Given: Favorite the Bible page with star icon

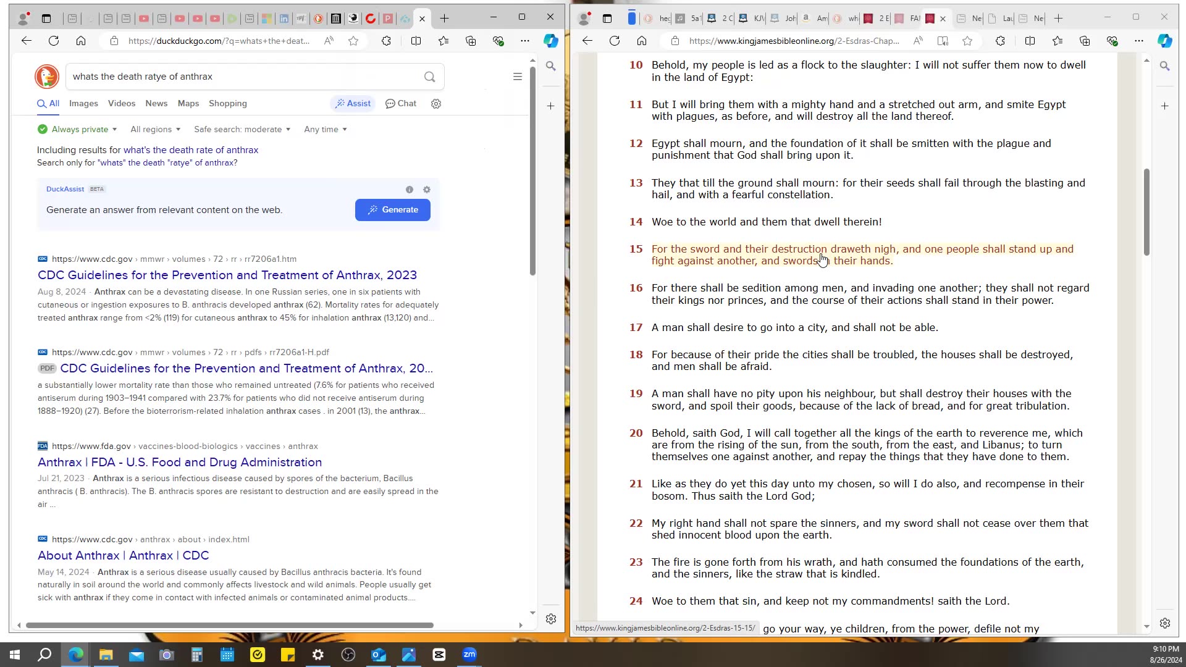Looking at the screenshot, I should [x=967, y=41].
